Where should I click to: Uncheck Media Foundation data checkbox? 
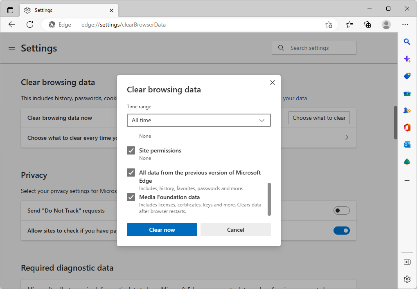[131, 197]
